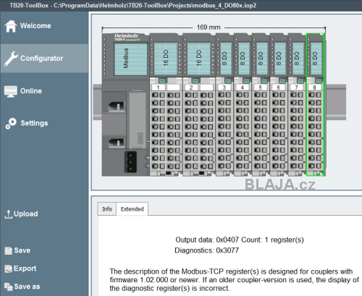Click the Settings gears icon
362x296 pixels.
11,123
